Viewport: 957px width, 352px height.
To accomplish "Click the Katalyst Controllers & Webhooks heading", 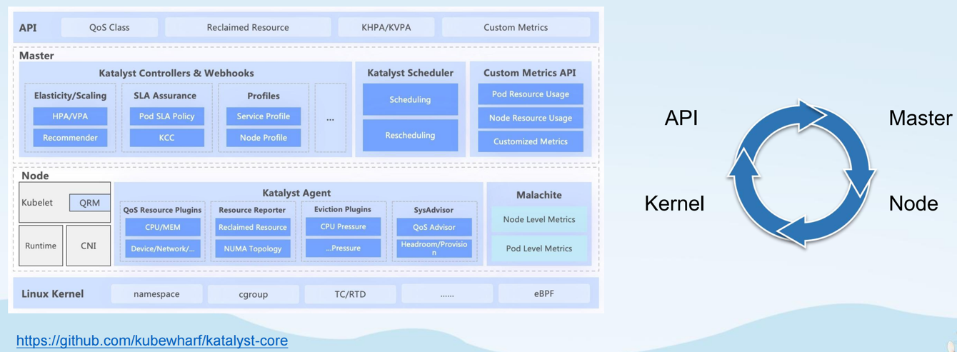I will tap(176, 73).
